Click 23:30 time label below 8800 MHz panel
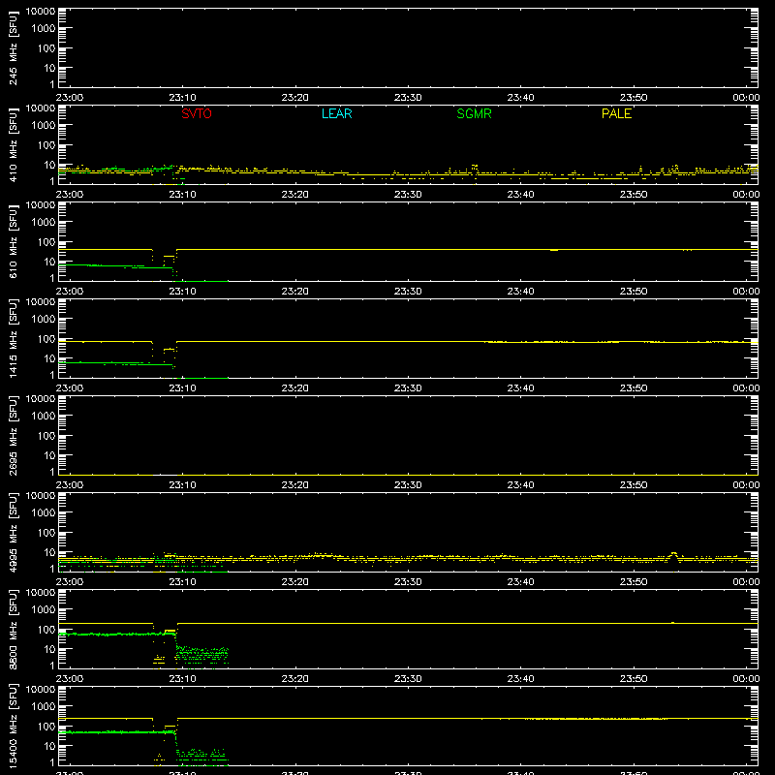Screen dimensions: 775x775 [408, 679]
